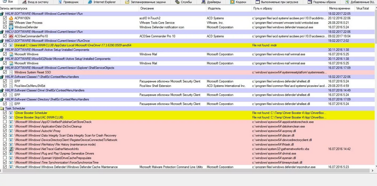Sort by the Путь к образу column header

pos(290,9)
